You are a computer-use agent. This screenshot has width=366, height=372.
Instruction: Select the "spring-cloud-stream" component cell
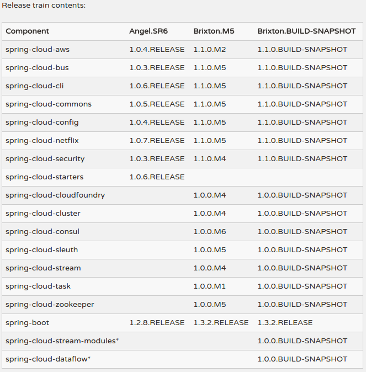[x=43, y=268]
